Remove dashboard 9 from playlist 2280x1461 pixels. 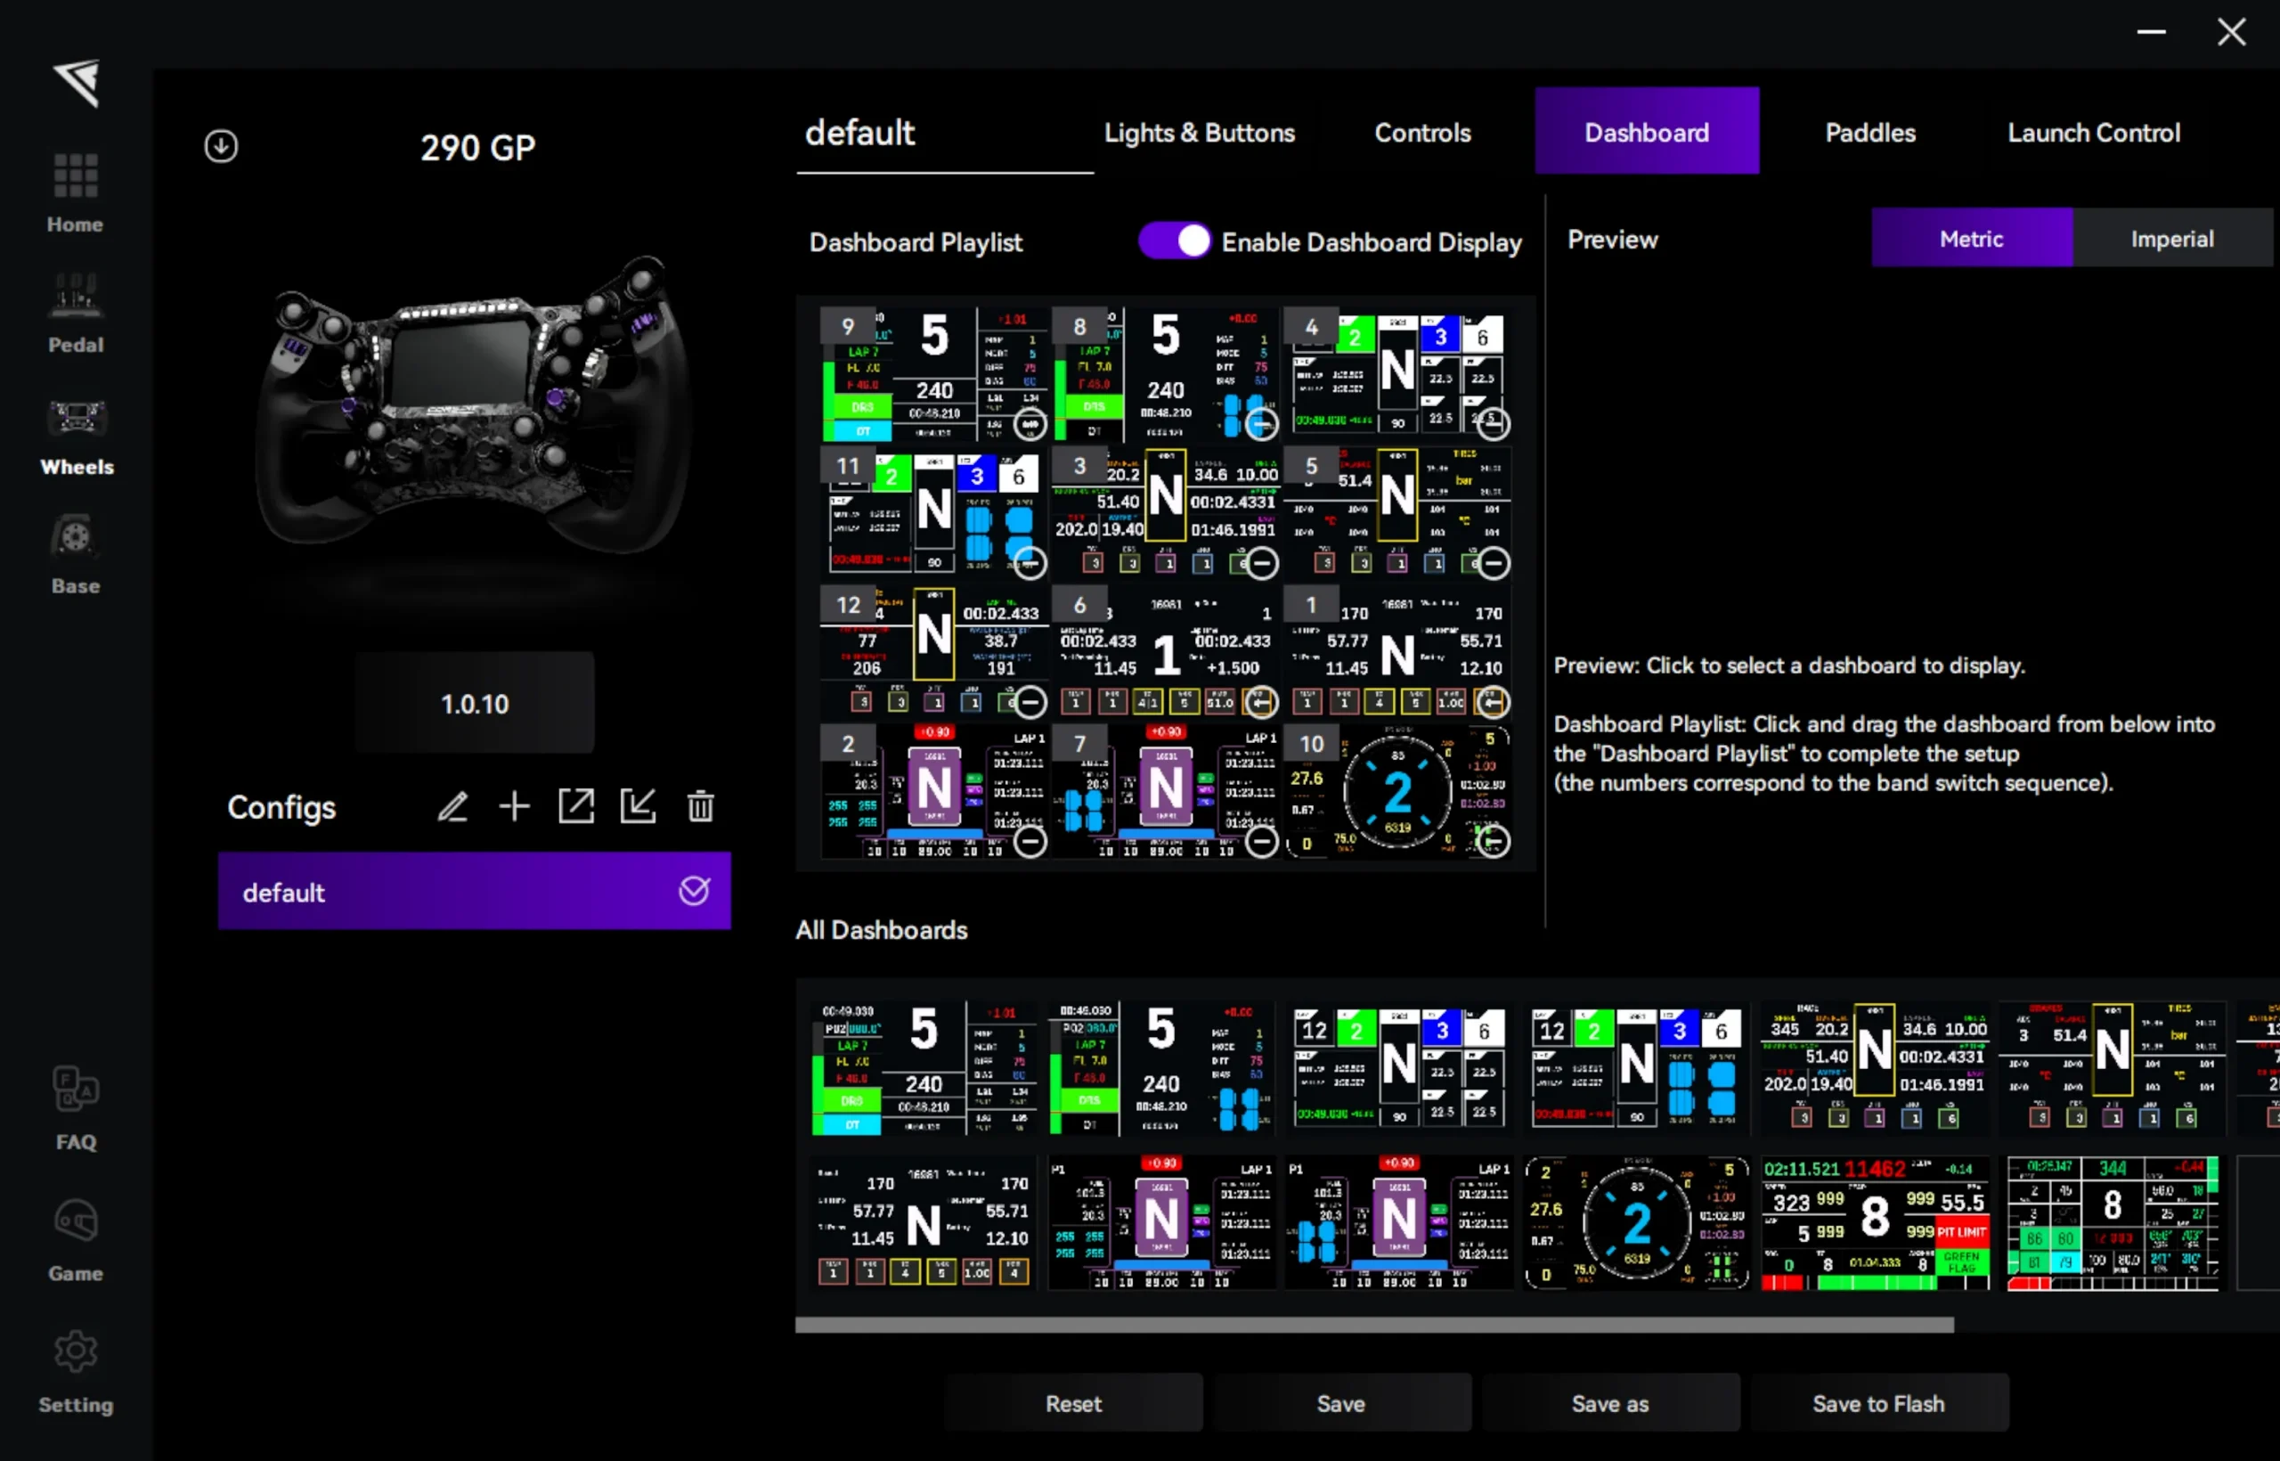click(1030, 424)
